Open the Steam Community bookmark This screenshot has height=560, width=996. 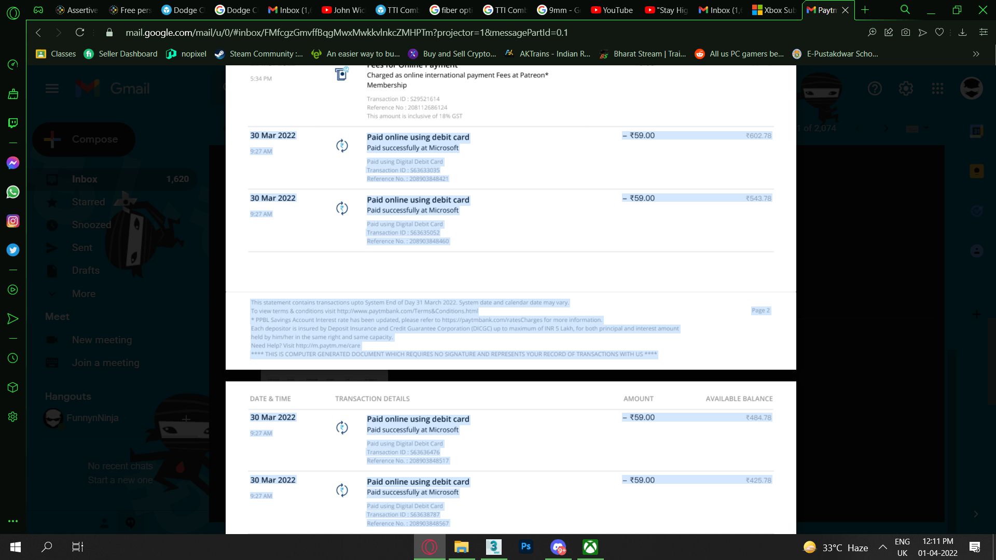coord(259,54)
